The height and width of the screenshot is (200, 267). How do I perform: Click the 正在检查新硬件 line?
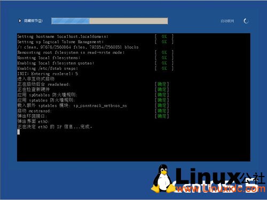pos(34,90)
